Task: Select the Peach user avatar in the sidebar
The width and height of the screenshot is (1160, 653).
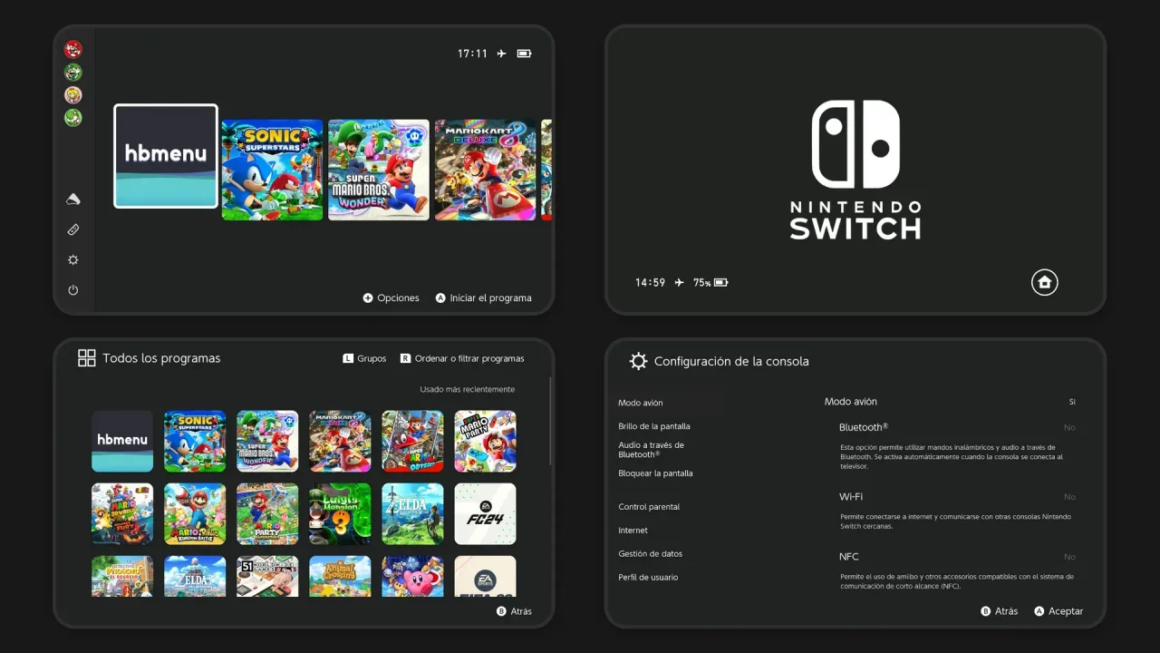Action: pos(73,94)
